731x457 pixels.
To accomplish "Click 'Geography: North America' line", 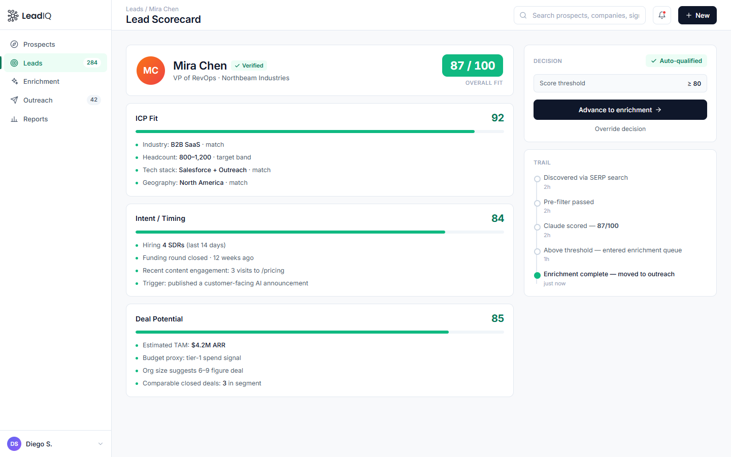I will tap(195, 183).
